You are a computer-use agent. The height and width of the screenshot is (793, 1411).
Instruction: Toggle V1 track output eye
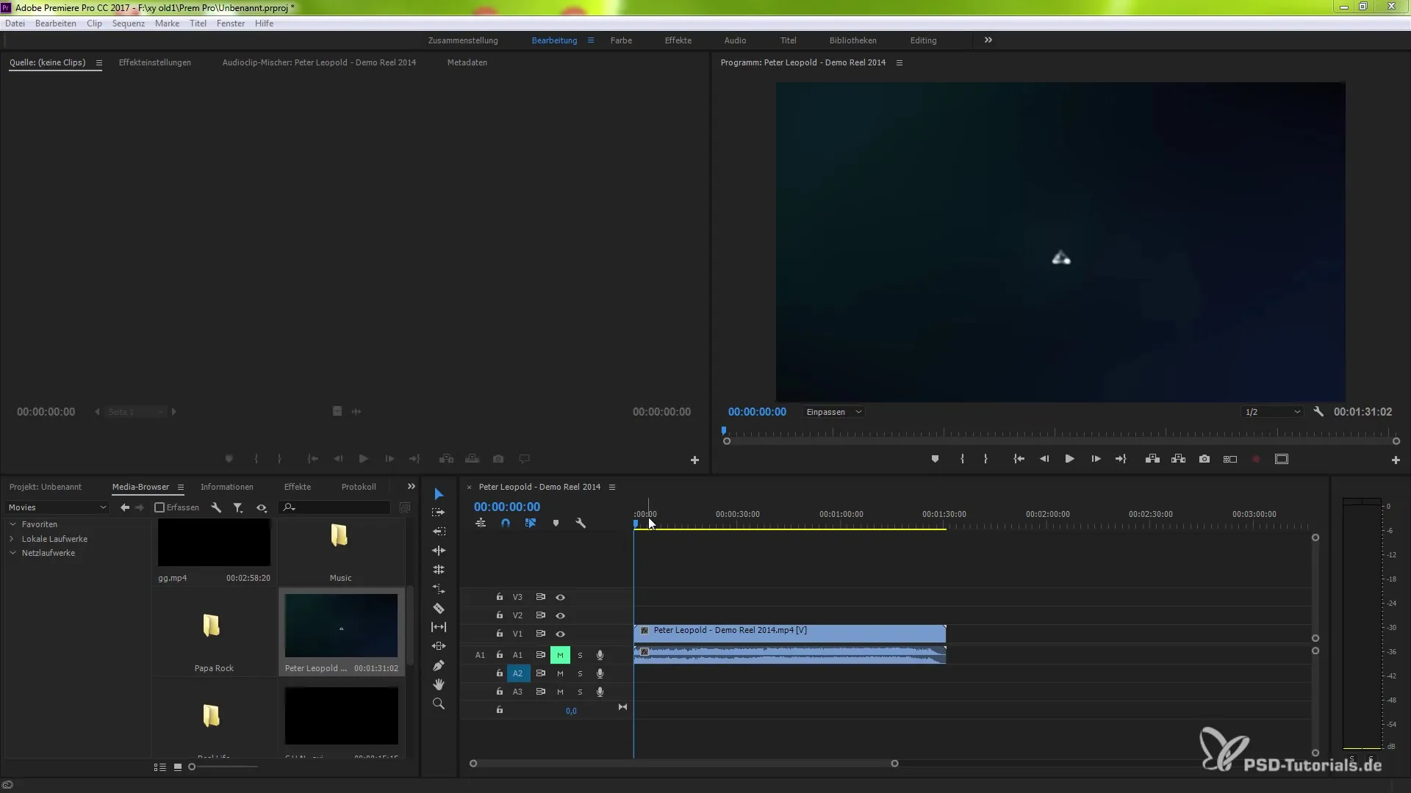tap(561, 634)
